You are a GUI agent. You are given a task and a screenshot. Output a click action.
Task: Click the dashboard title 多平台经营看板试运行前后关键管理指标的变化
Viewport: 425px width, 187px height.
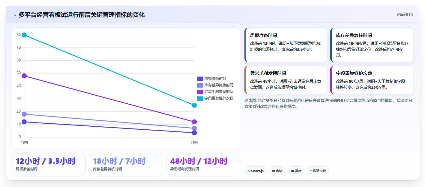pyautogui.click(x=82, y=15)
